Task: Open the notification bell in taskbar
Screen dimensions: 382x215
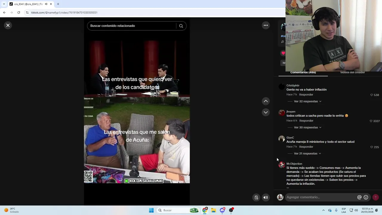Action: [x=377, y=210]
